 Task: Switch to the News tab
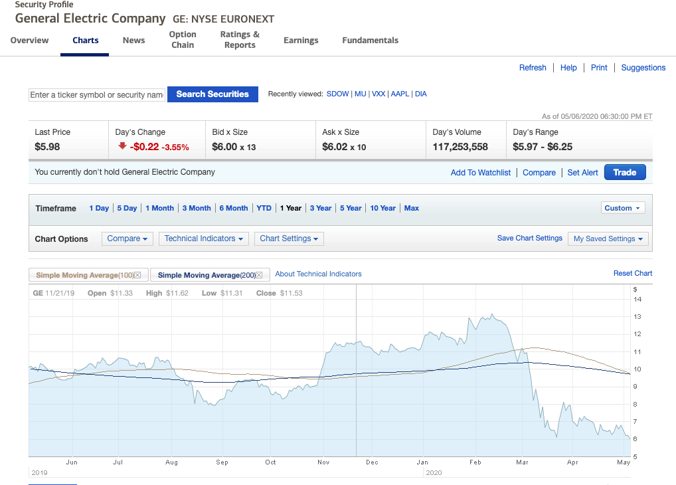133,40
